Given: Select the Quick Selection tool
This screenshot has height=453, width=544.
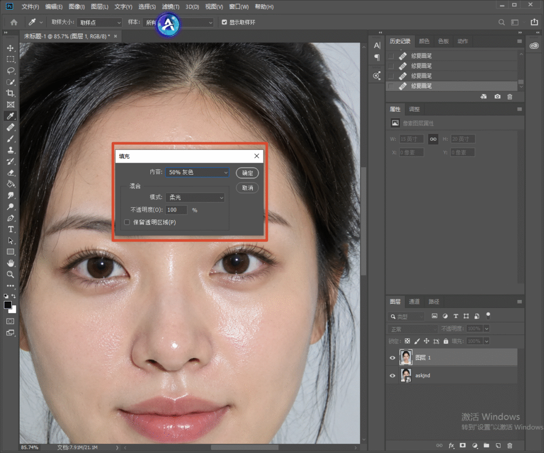Looking at the screenshot, I should tap(11, 82).
